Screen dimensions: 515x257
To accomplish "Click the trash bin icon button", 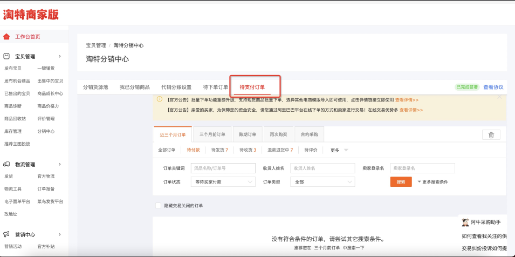I will pyautogui.click(x=491, y=135).
